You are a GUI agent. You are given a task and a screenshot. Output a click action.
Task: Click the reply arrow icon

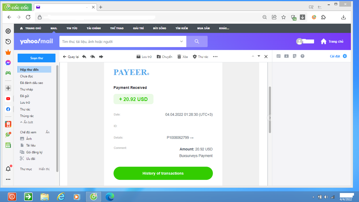pyautogui.click(x=84, y=57)
